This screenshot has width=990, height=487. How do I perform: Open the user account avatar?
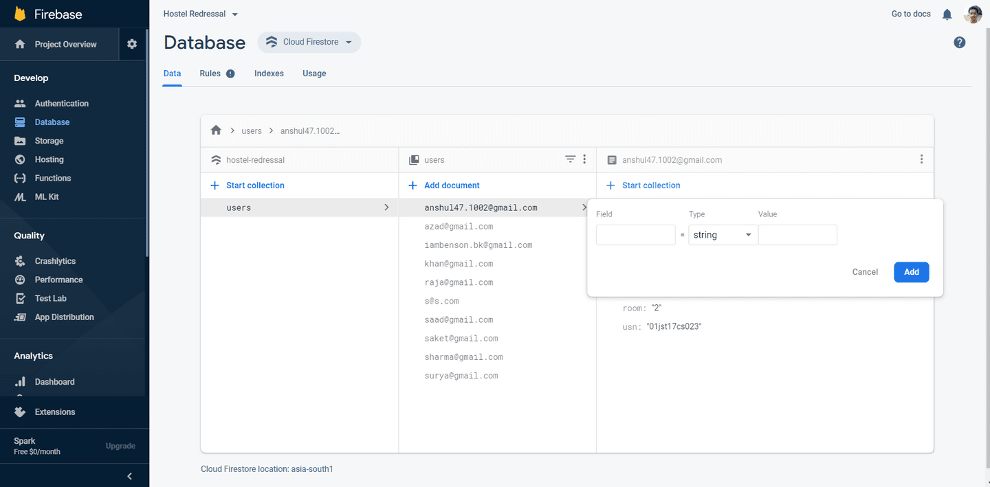pos(973,14)
